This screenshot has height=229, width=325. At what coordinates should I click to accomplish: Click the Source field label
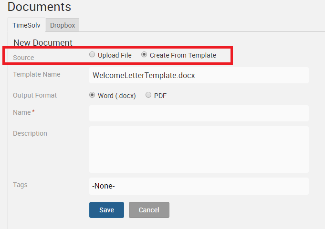23,58
